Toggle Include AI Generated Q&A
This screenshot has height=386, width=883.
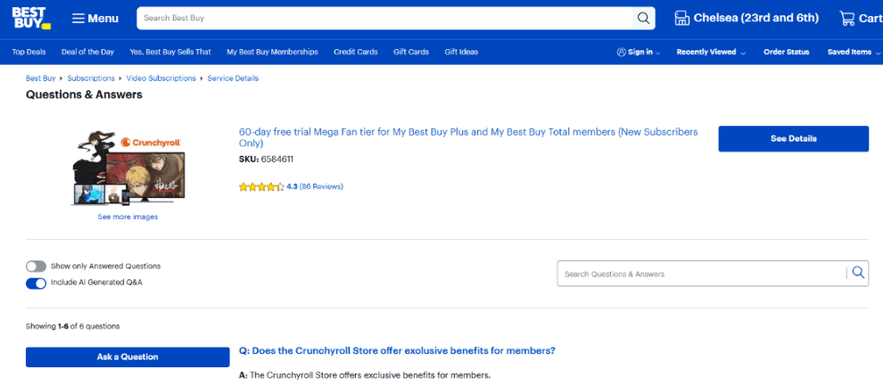pos(36,283)
